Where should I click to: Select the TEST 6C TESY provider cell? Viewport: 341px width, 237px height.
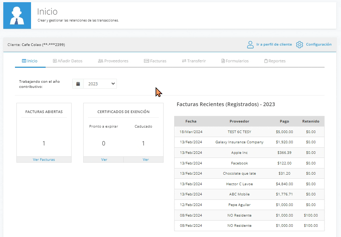tap(239, 132)
